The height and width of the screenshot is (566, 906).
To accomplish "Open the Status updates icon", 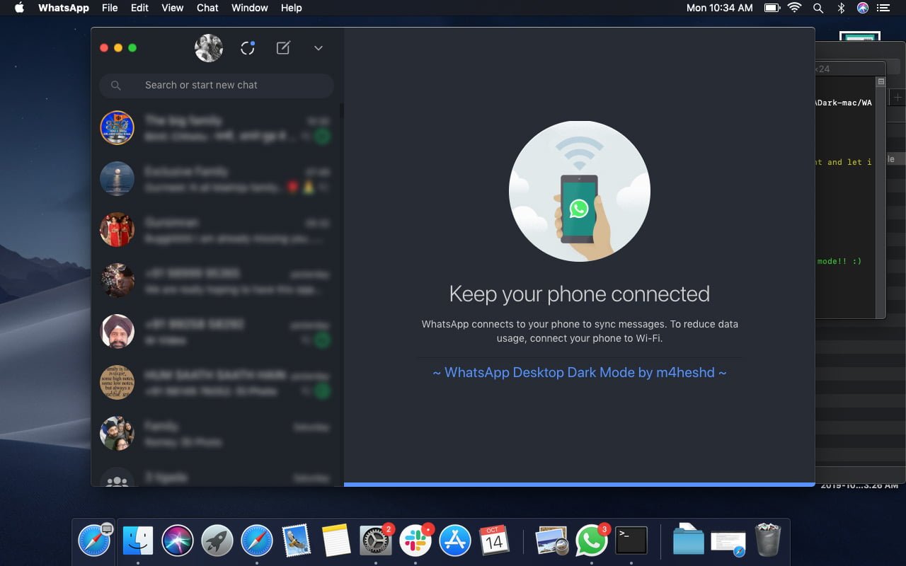I will [248, 48].
